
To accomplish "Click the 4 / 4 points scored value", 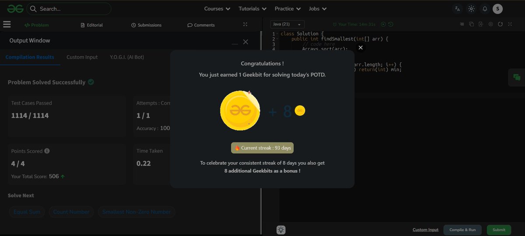I will click(x=19, y=163).
